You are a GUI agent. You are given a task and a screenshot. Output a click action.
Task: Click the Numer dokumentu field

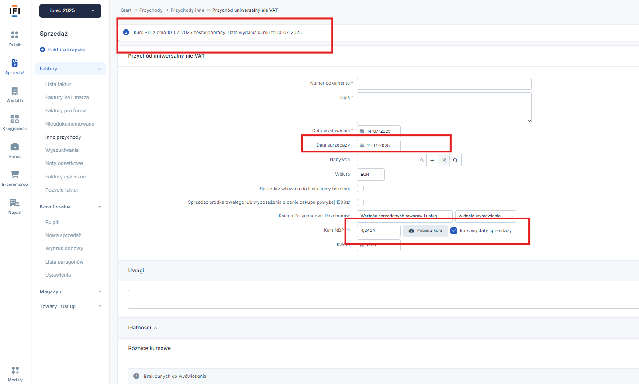point(444,84)
